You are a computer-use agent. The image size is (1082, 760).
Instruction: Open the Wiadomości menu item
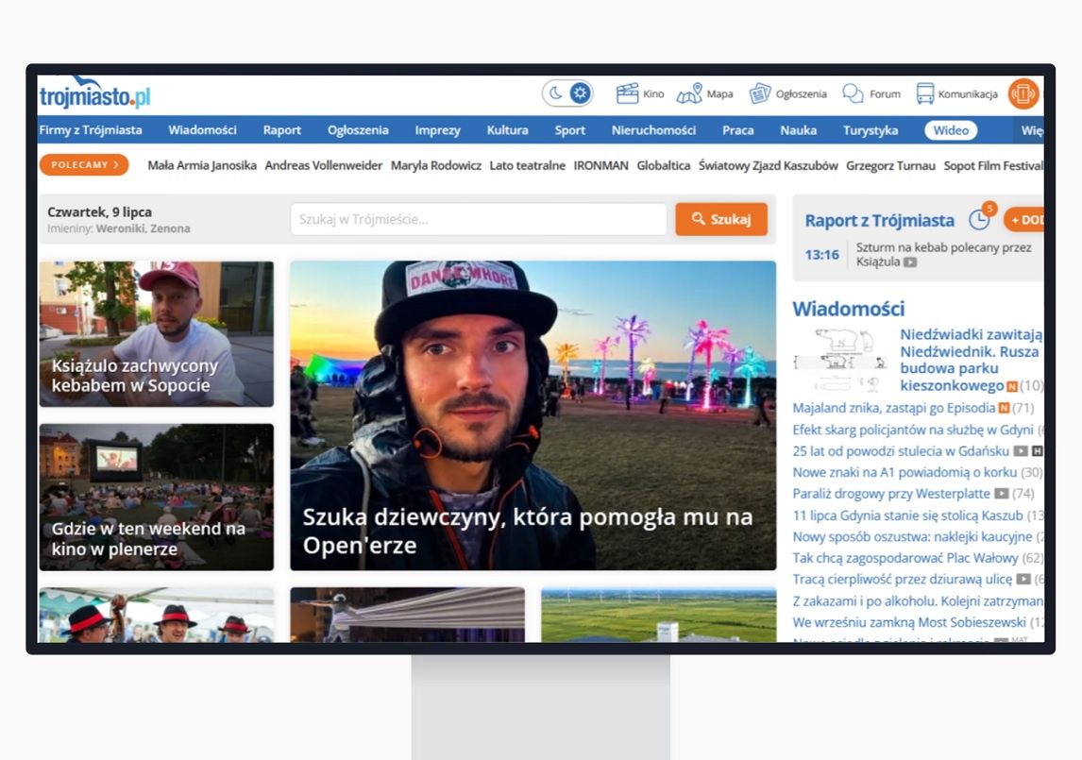pyautogui.click(x=202, y=129)
